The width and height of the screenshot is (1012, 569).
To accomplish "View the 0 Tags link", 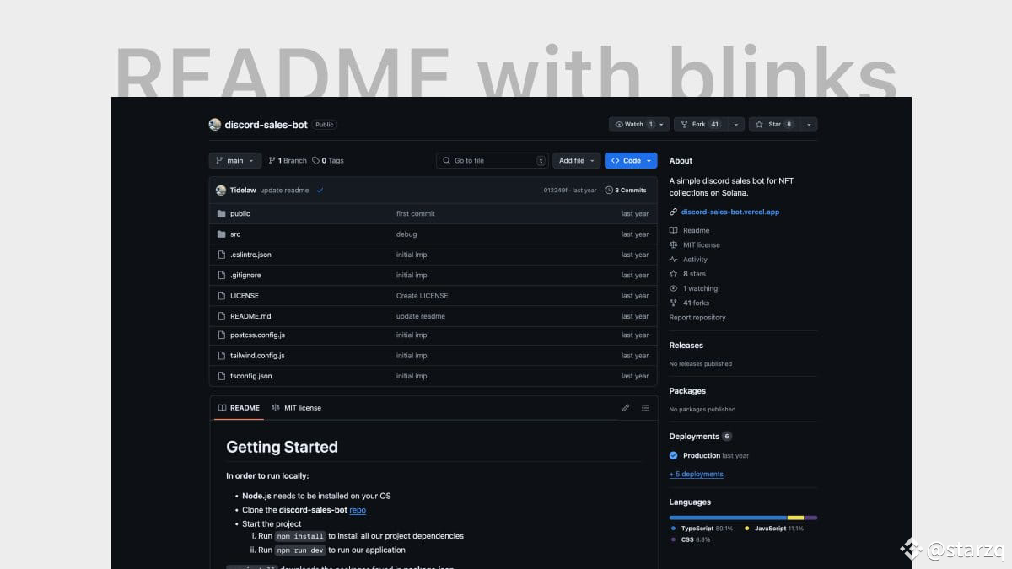I will point(328,160).
